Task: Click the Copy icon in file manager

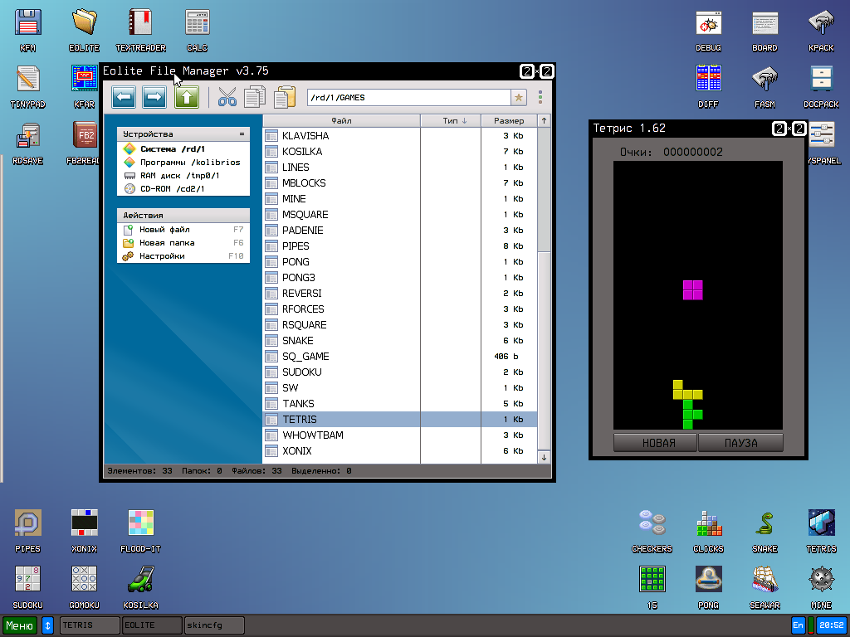Action: [x=255, y=98]
